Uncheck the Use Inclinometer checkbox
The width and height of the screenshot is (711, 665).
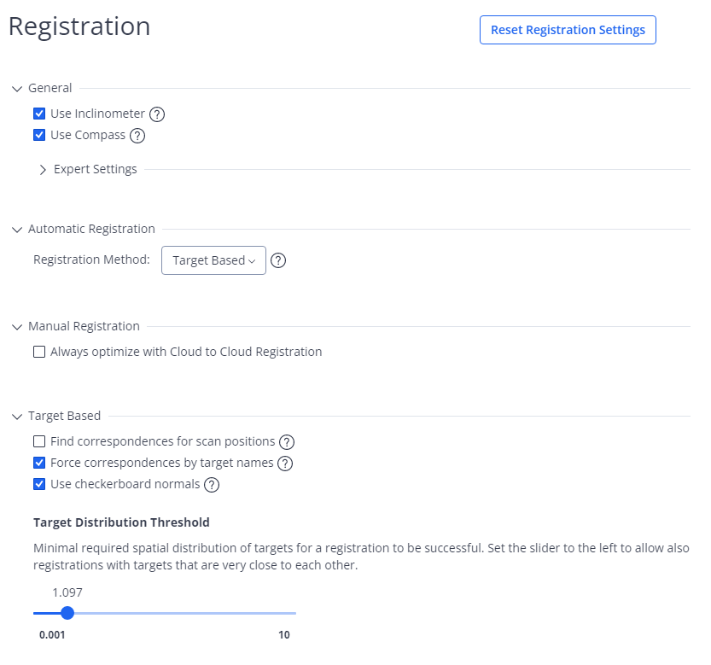(x=39, y=114)
